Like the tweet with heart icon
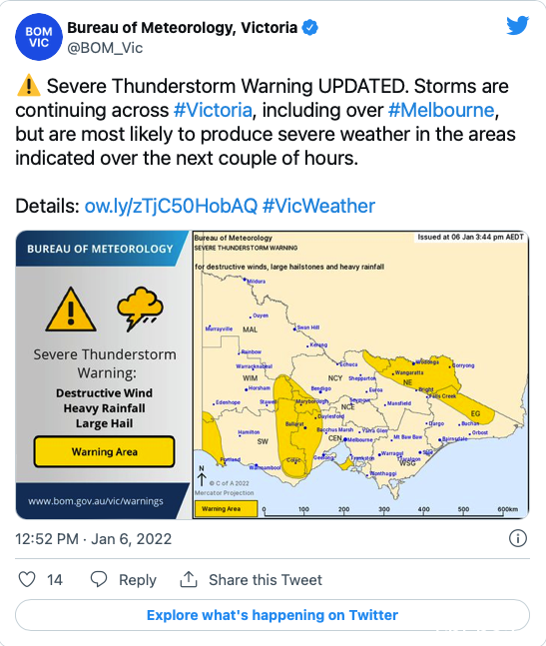This screenshot has height=646, width=546. pyautogui.click(x=27, y=579)
